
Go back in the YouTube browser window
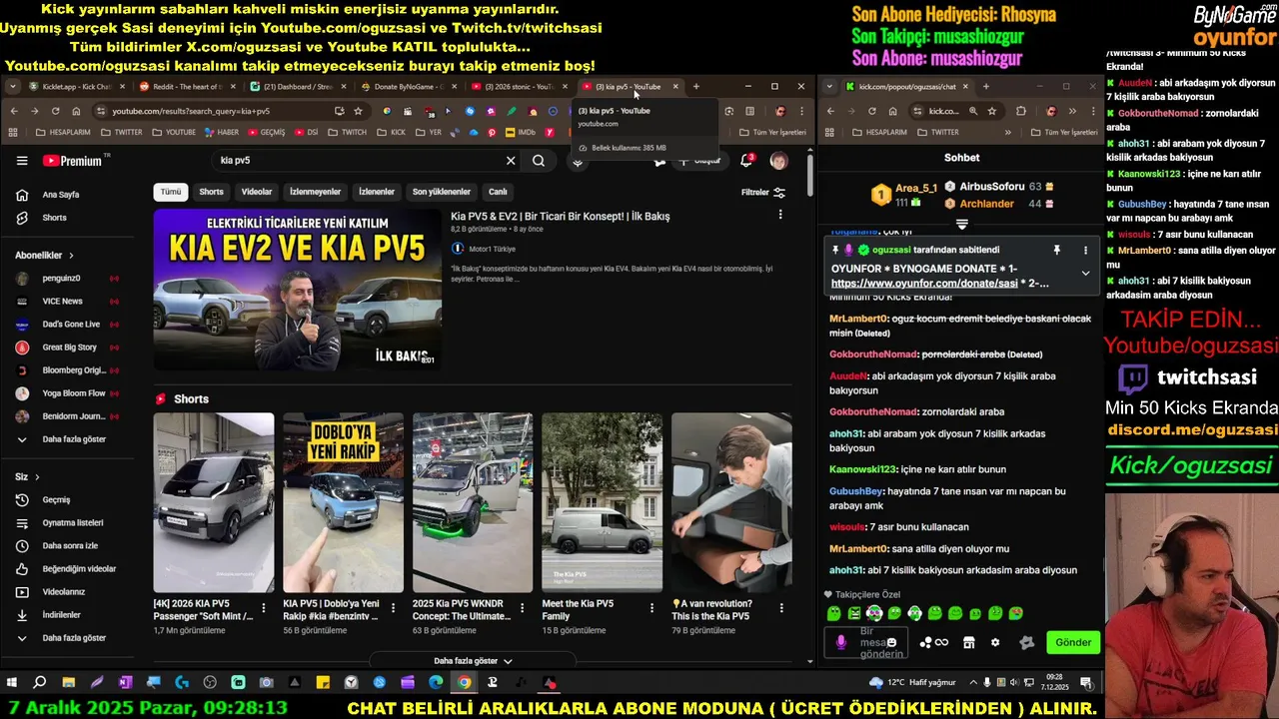coord(14,111)
